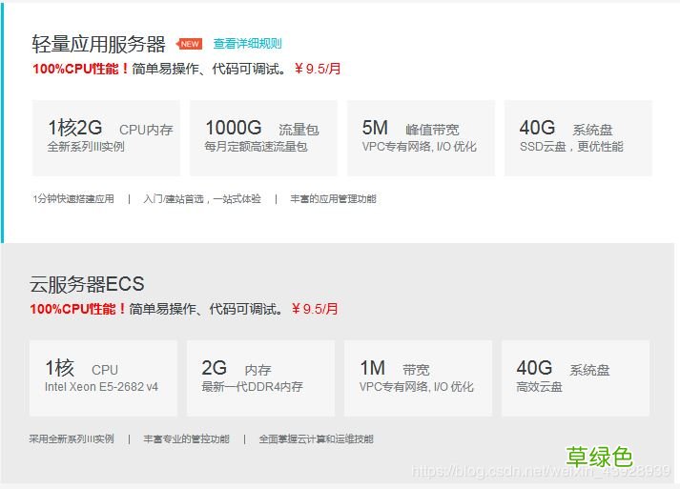Click the 40G SSD云盘 system disk card

coord(579,138)
